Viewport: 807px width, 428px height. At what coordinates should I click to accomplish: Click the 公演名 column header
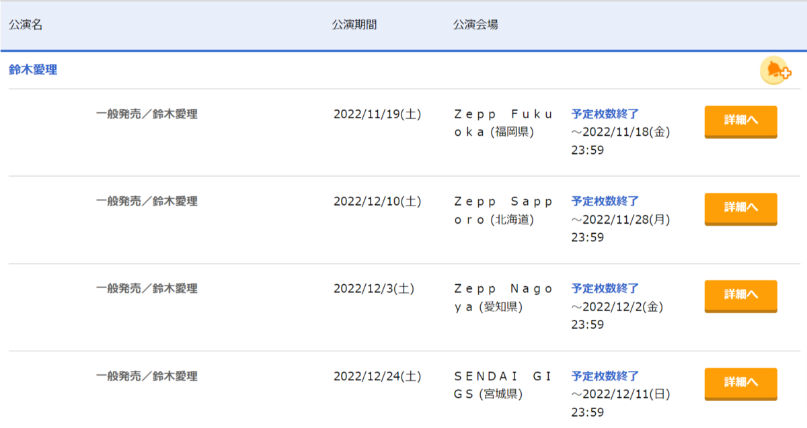coord(26,25)
